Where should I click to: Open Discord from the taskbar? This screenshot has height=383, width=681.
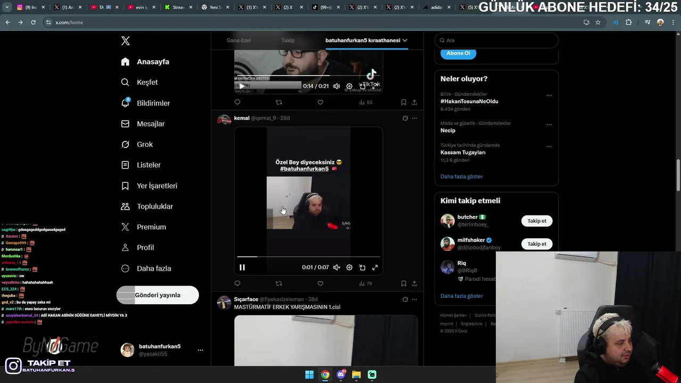click(341, 374)
